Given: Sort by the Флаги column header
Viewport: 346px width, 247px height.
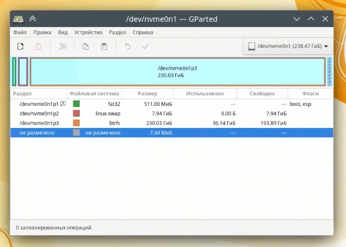Looking at the screenshot, I should coord(310,93).
